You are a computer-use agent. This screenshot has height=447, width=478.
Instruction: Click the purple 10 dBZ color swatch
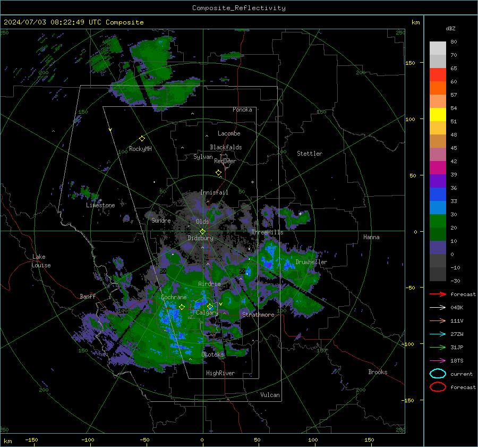click(438, 247)
